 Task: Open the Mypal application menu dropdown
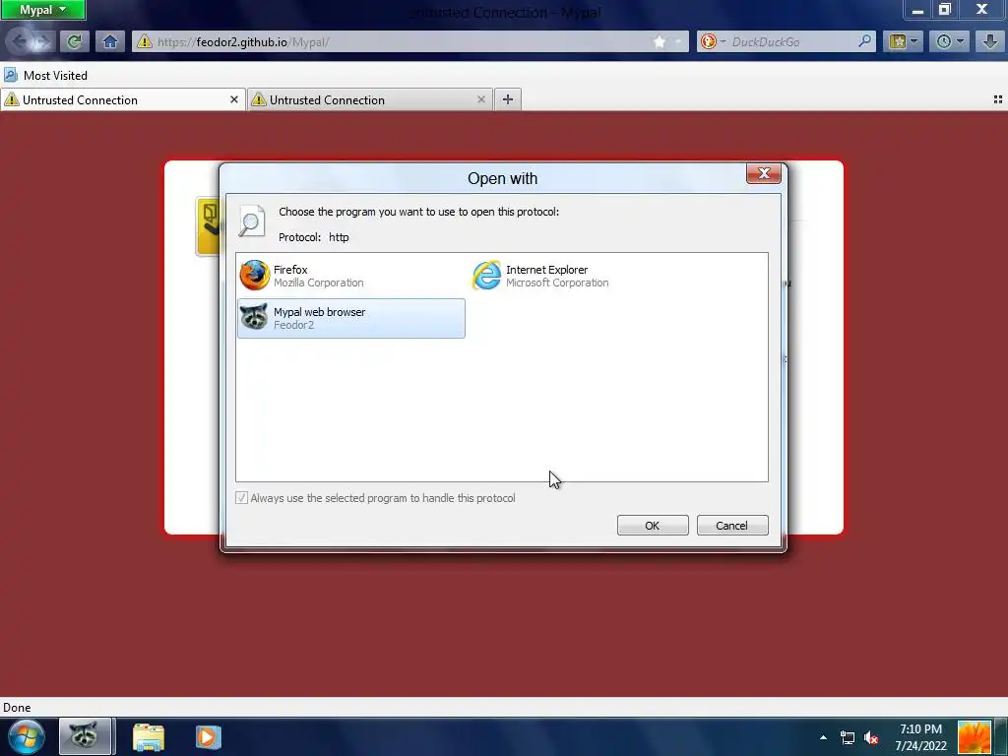click(x=42, y=10)
